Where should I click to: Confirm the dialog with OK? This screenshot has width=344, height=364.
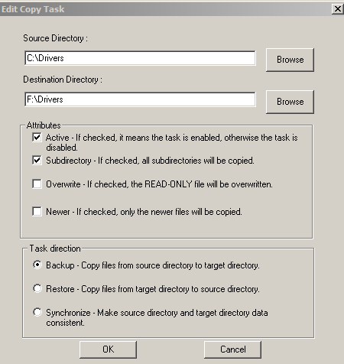pos(108,349)
